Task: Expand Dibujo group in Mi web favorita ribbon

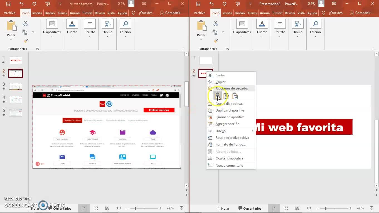Action: point(107,28)
